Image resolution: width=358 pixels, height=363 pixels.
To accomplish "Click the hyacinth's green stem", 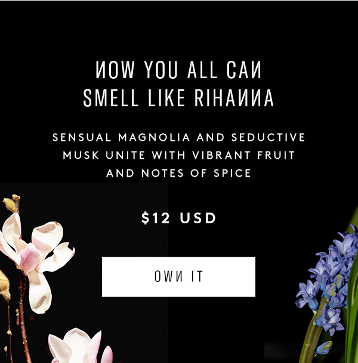I will [x=313, y=336].
